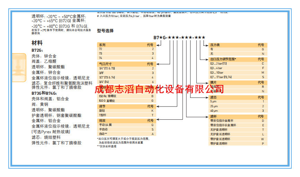Select the '出口压力调节范围*' header
Viewport: 300px width, 177px height.
(238, 59)
